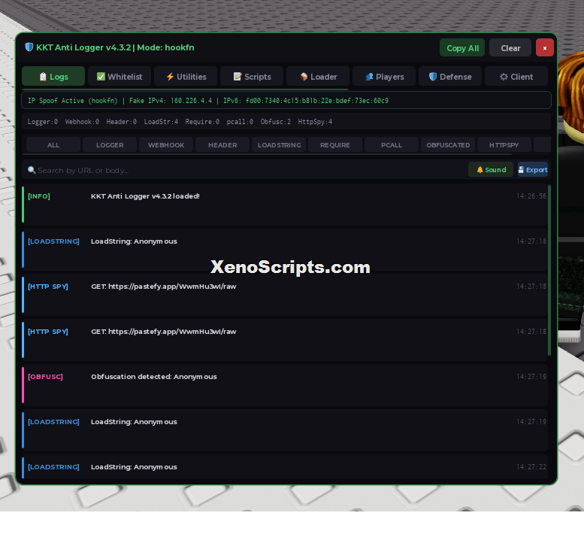584x534 pixels.
Task: Click the notepad icon on Scripts tab
Action: click(238, 77)
